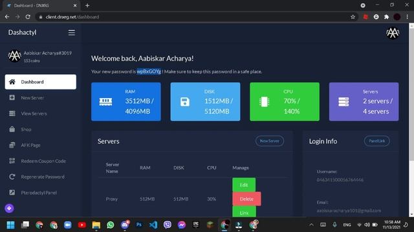
Task: Click the username value in Login Info
Action: (340, 180)
